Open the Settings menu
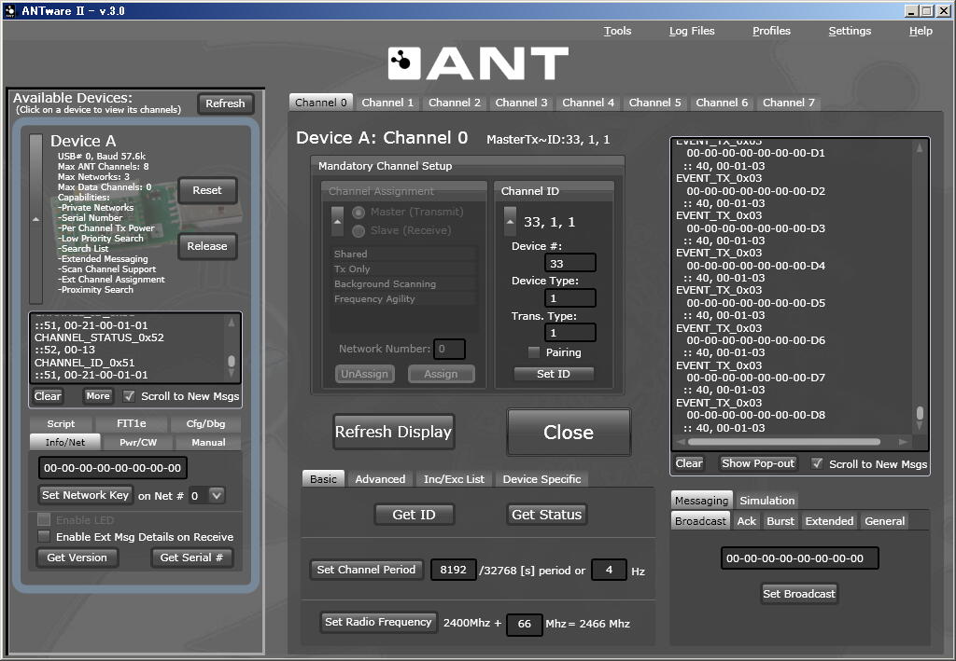The width and height of the screenshot is (956, 661). tap(850, 31)
